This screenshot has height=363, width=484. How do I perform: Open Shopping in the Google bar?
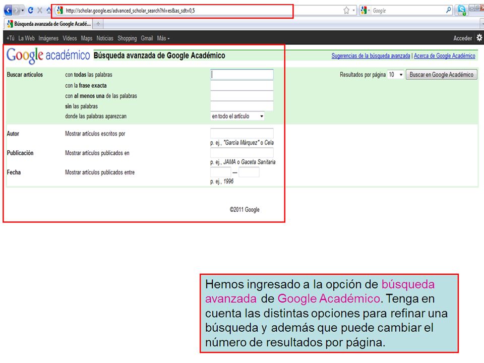127,38
